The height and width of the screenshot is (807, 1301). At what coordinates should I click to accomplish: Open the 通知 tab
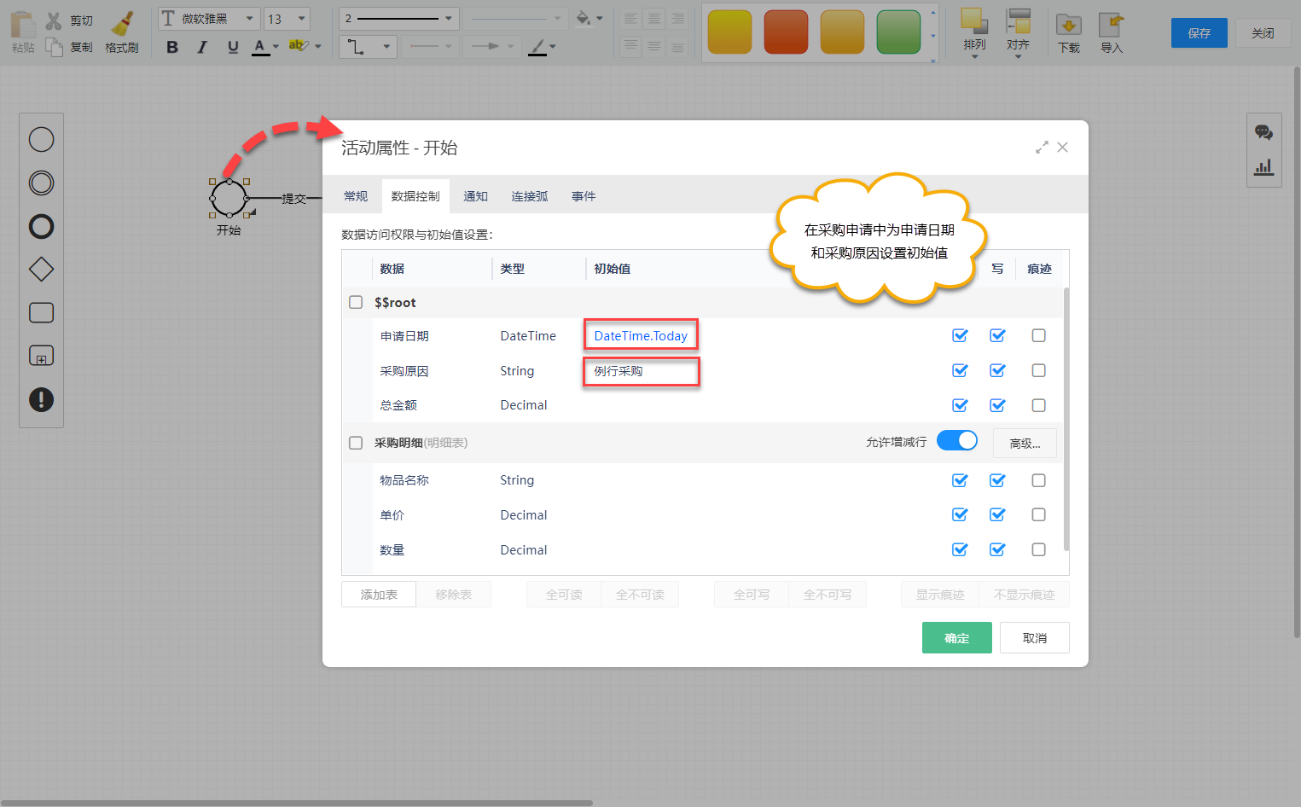click(x=475, y=196)
